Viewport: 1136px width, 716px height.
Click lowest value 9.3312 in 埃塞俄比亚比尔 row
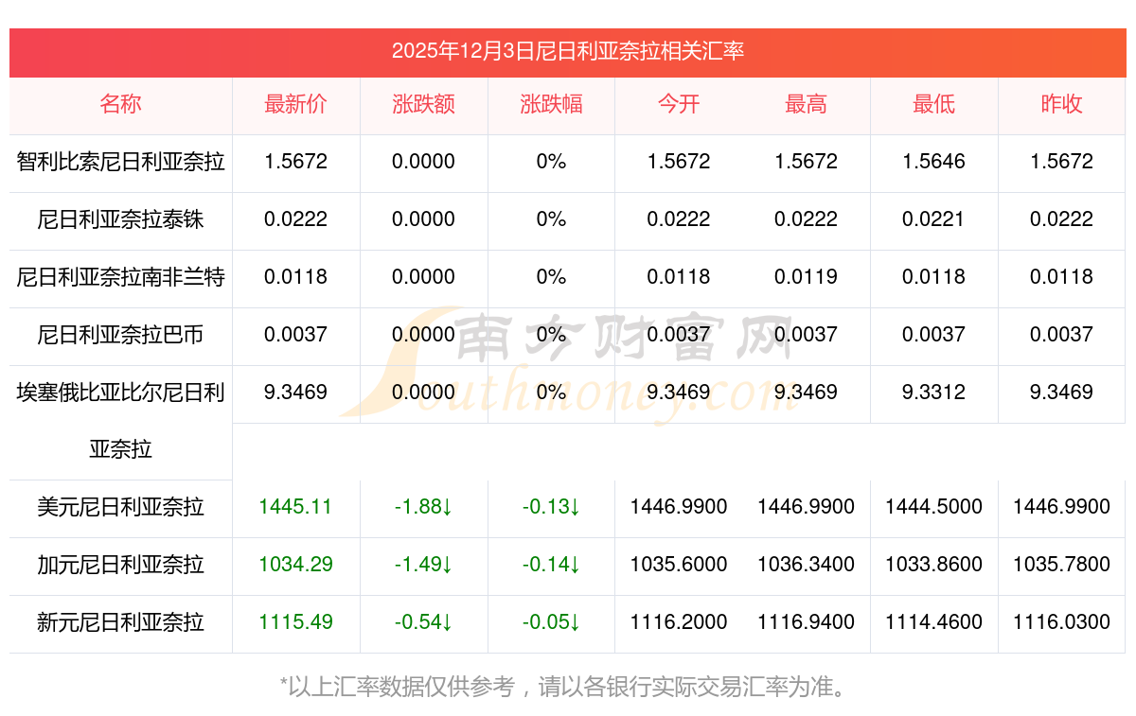click(933, 393)
